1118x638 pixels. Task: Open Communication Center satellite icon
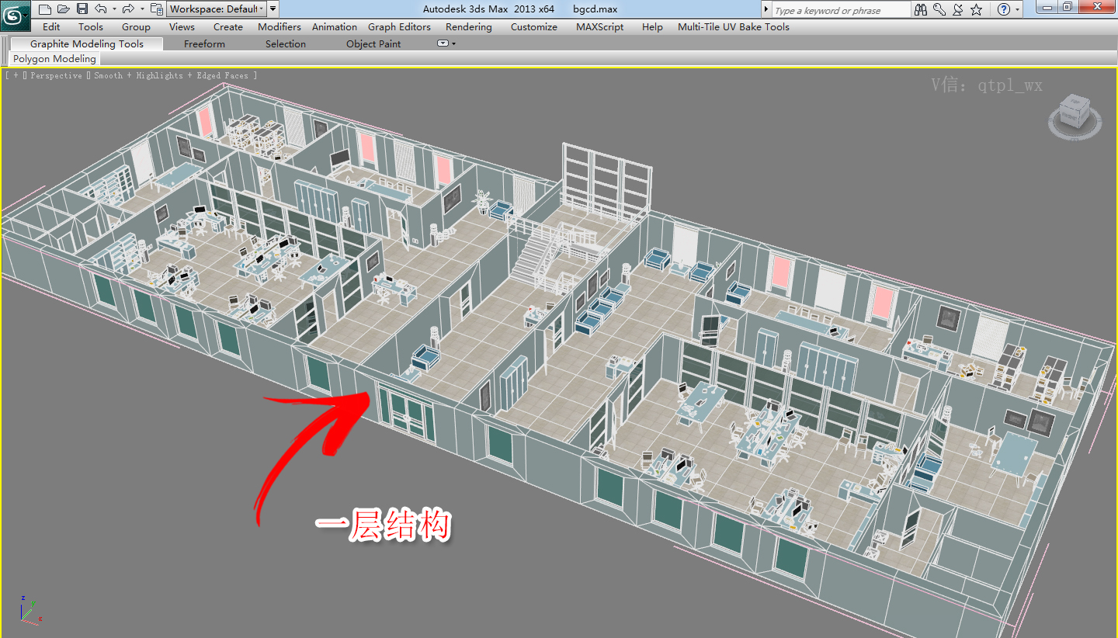958,9
